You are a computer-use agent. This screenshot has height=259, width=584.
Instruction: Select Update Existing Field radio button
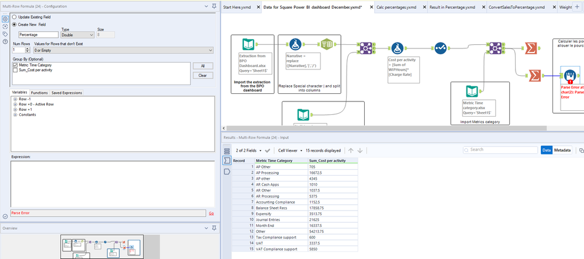15,17
